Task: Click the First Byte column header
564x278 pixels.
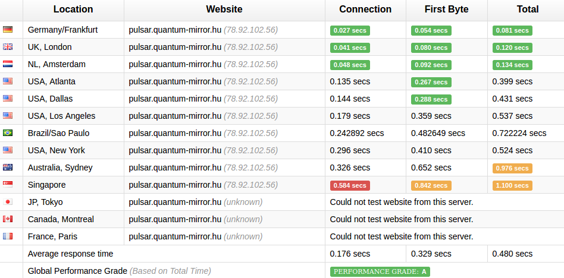Action: coord(447,10)
